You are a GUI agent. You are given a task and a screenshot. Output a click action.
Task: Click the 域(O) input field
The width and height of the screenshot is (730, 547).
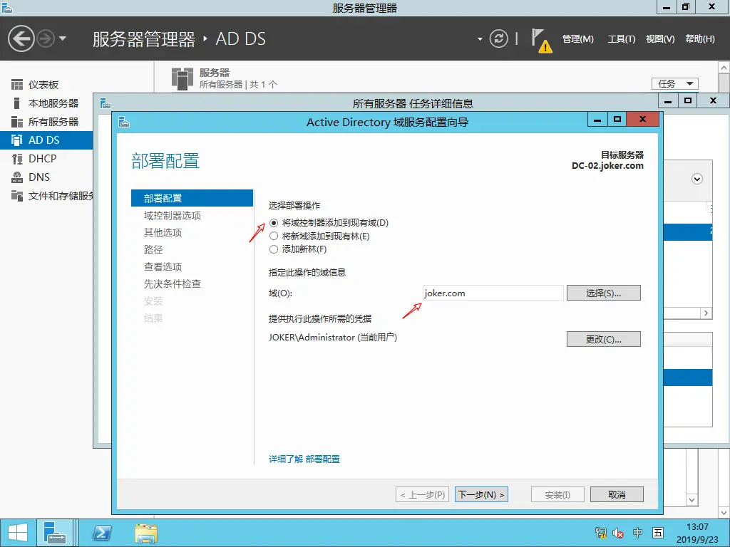click(493, 293)
